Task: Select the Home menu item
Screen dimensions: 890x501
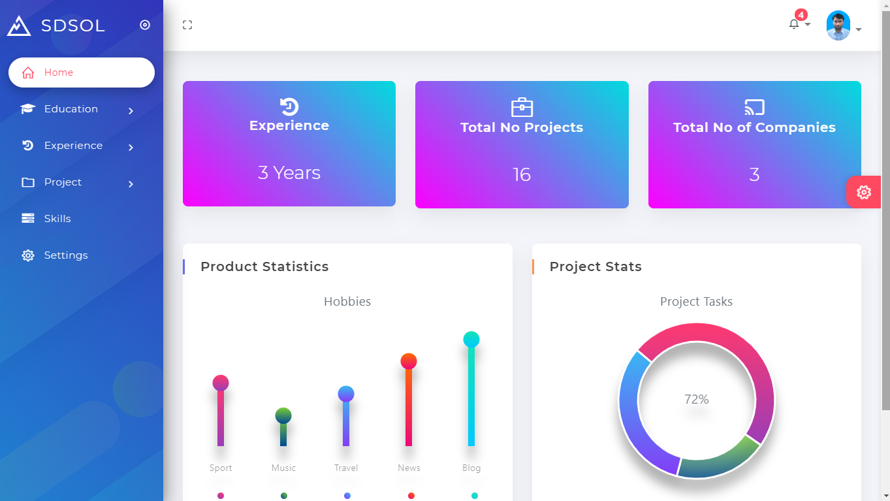Action: point(82,73)
